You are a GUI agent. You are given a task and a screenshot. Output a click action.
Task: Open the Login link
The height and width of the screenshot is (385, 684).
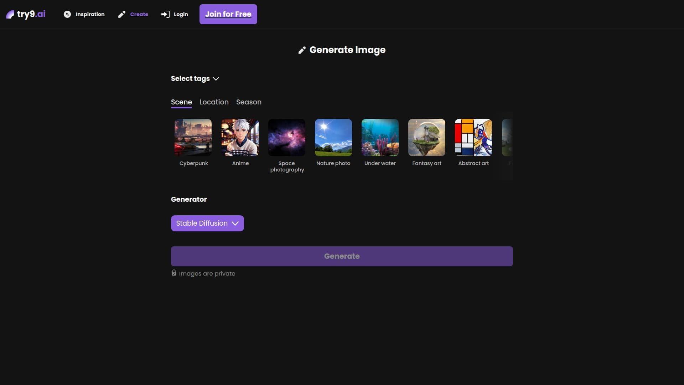click(x=175, y=14)
